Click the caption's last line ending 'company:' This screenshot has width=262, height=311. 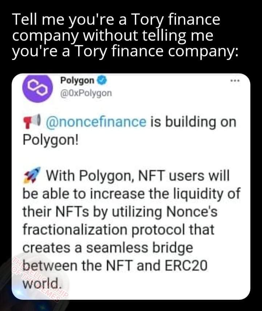click(x=125, y=52)
